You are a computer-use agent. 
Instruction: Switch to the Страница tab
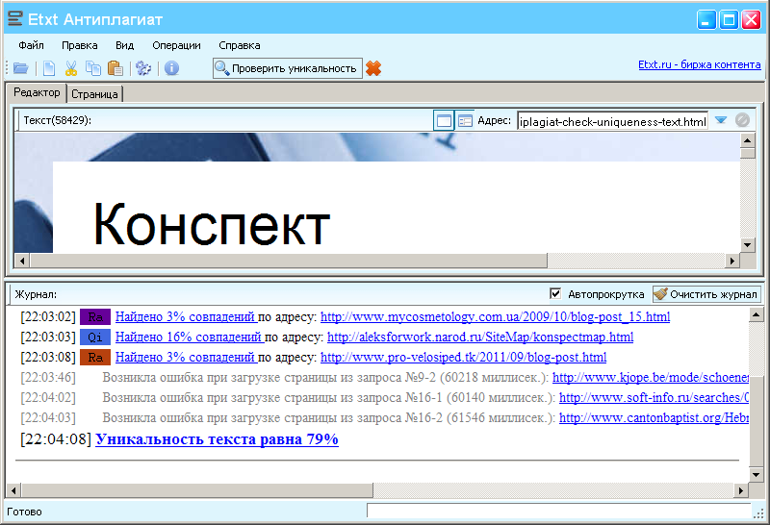(94, 93)
